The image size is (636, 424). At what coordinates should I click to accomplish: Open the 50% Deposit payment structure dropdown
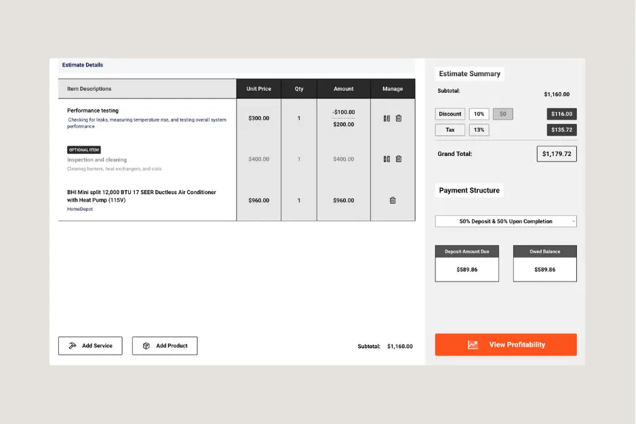pos(505,220)
